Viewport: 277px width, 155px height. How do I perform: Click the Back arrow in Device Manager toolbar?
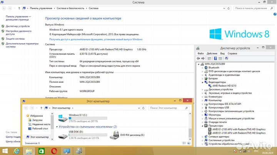click(198, 58)
